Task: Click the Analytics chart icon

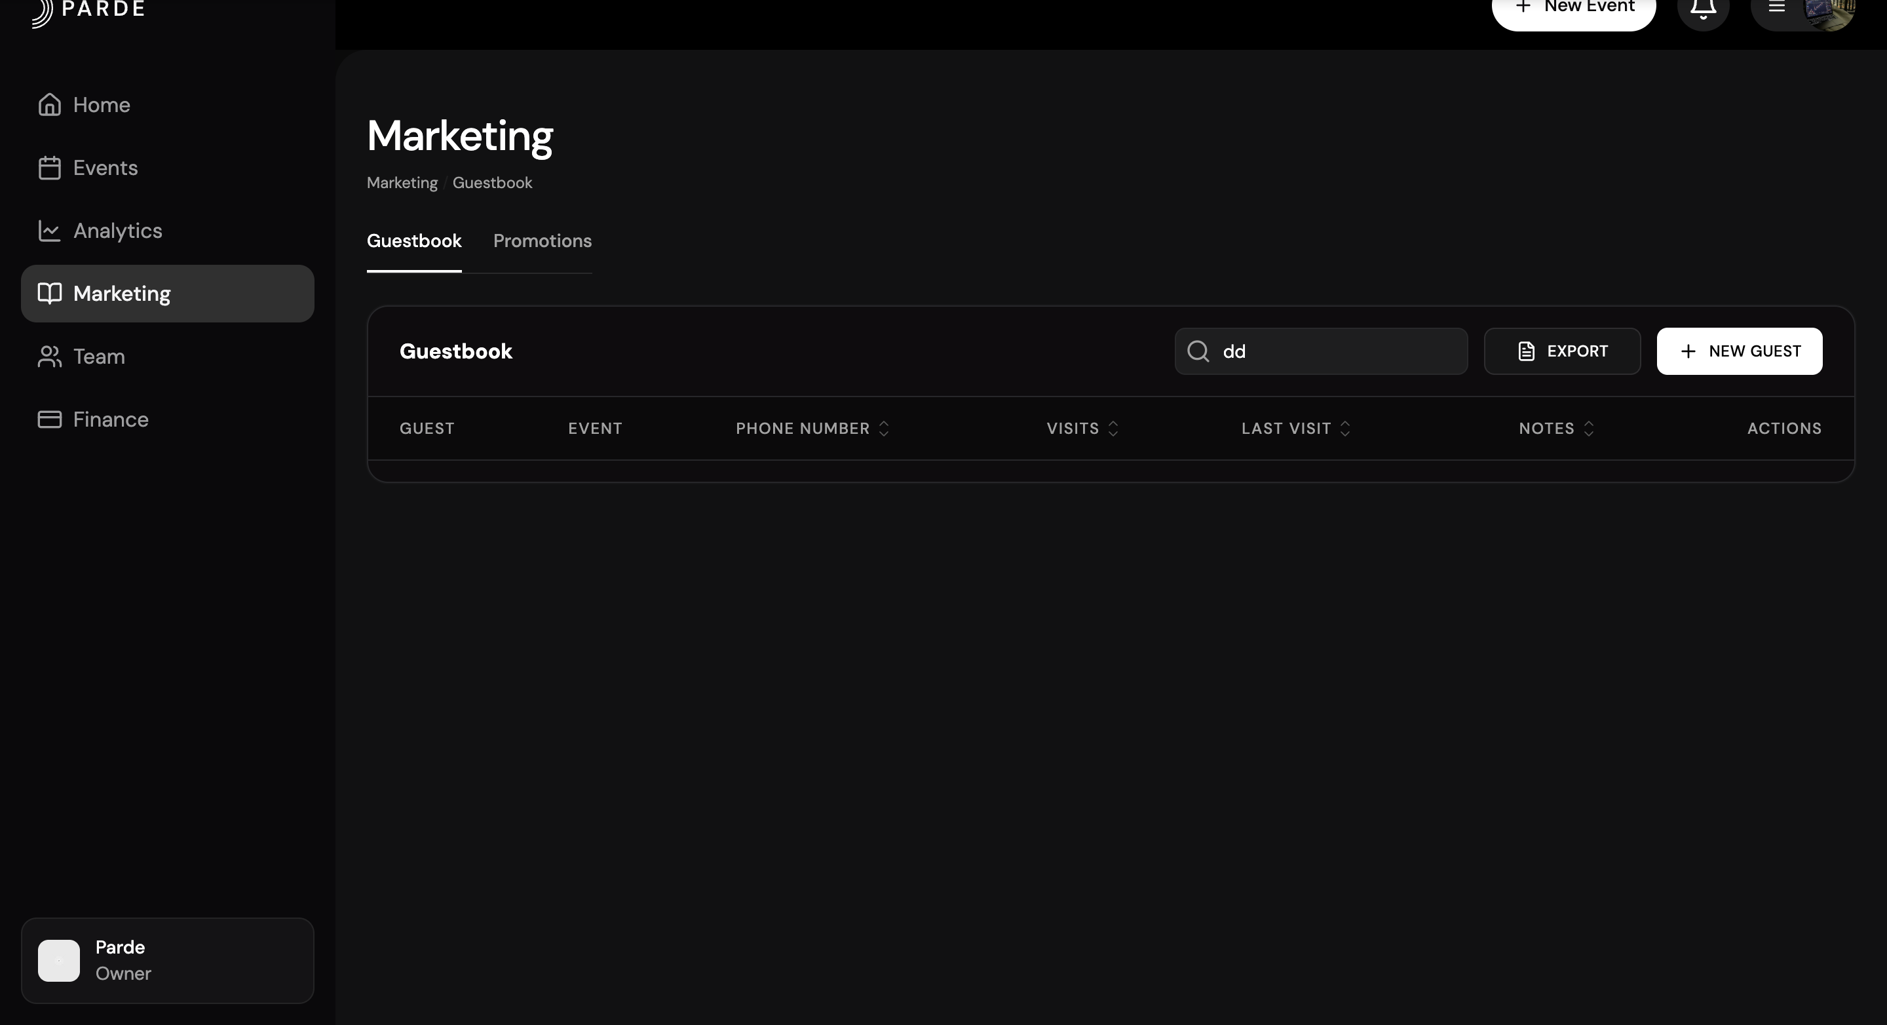Action: click(49, 231)
